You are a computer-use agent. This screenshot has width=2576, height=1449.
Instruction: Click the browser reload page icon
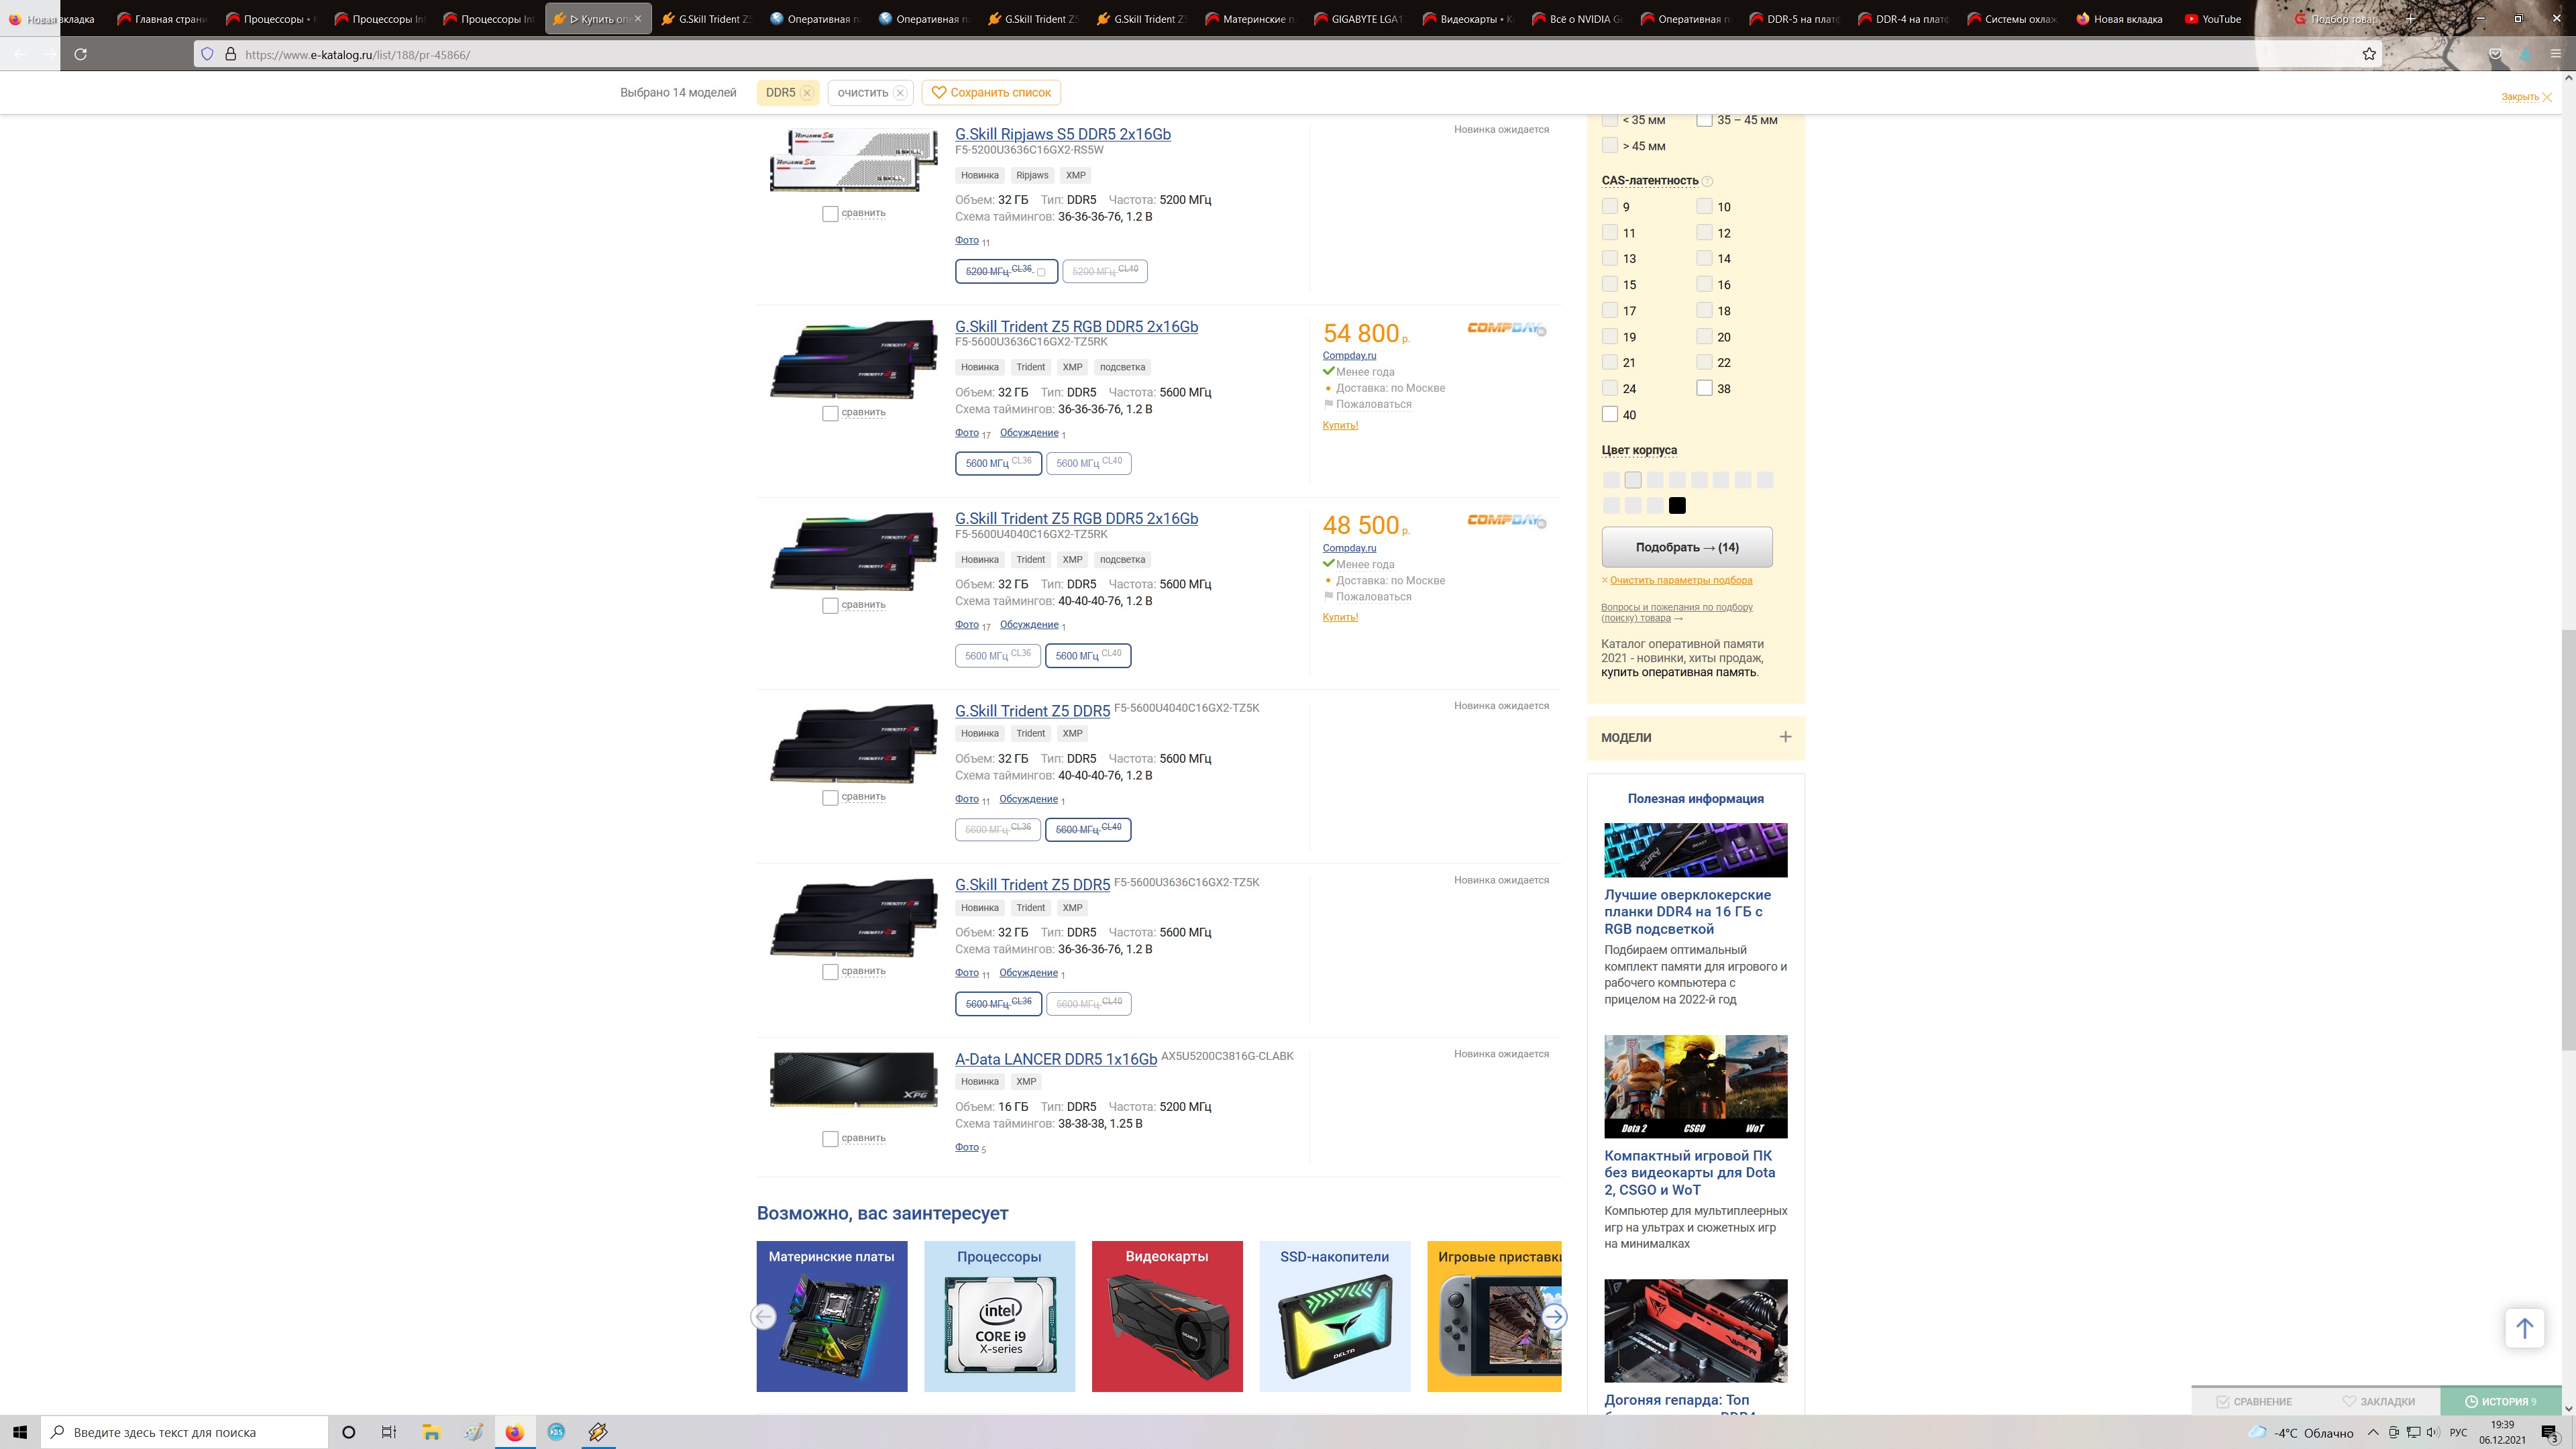coord(81,54)
